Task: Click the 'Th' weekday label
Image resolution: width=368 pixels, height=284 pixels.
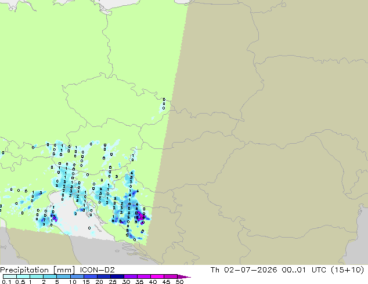Action: coord(215,270)
